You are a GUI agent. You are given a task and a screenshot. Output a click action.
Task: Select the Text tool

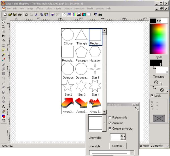click(x=3, y=106)
